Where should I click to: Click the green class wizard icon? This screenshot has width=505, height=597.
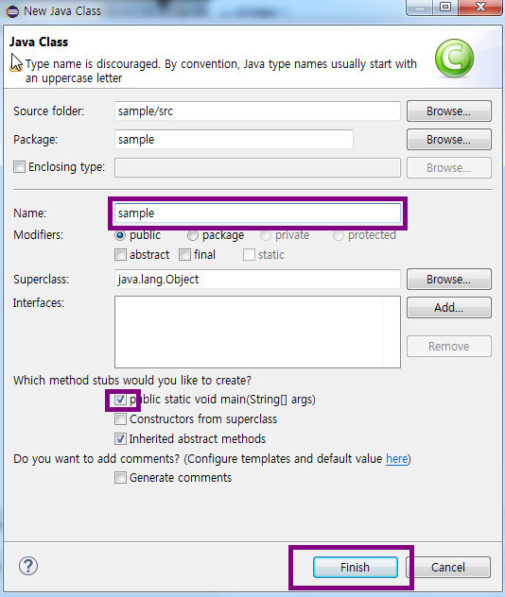pos(454,58)
